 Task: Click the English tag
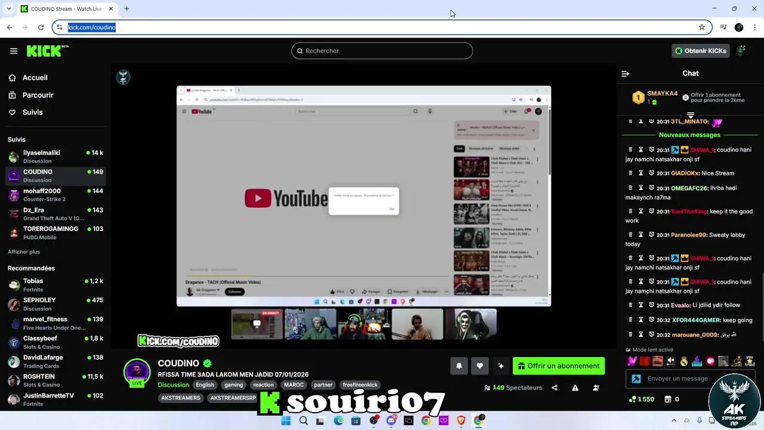[x=205, y=385]
